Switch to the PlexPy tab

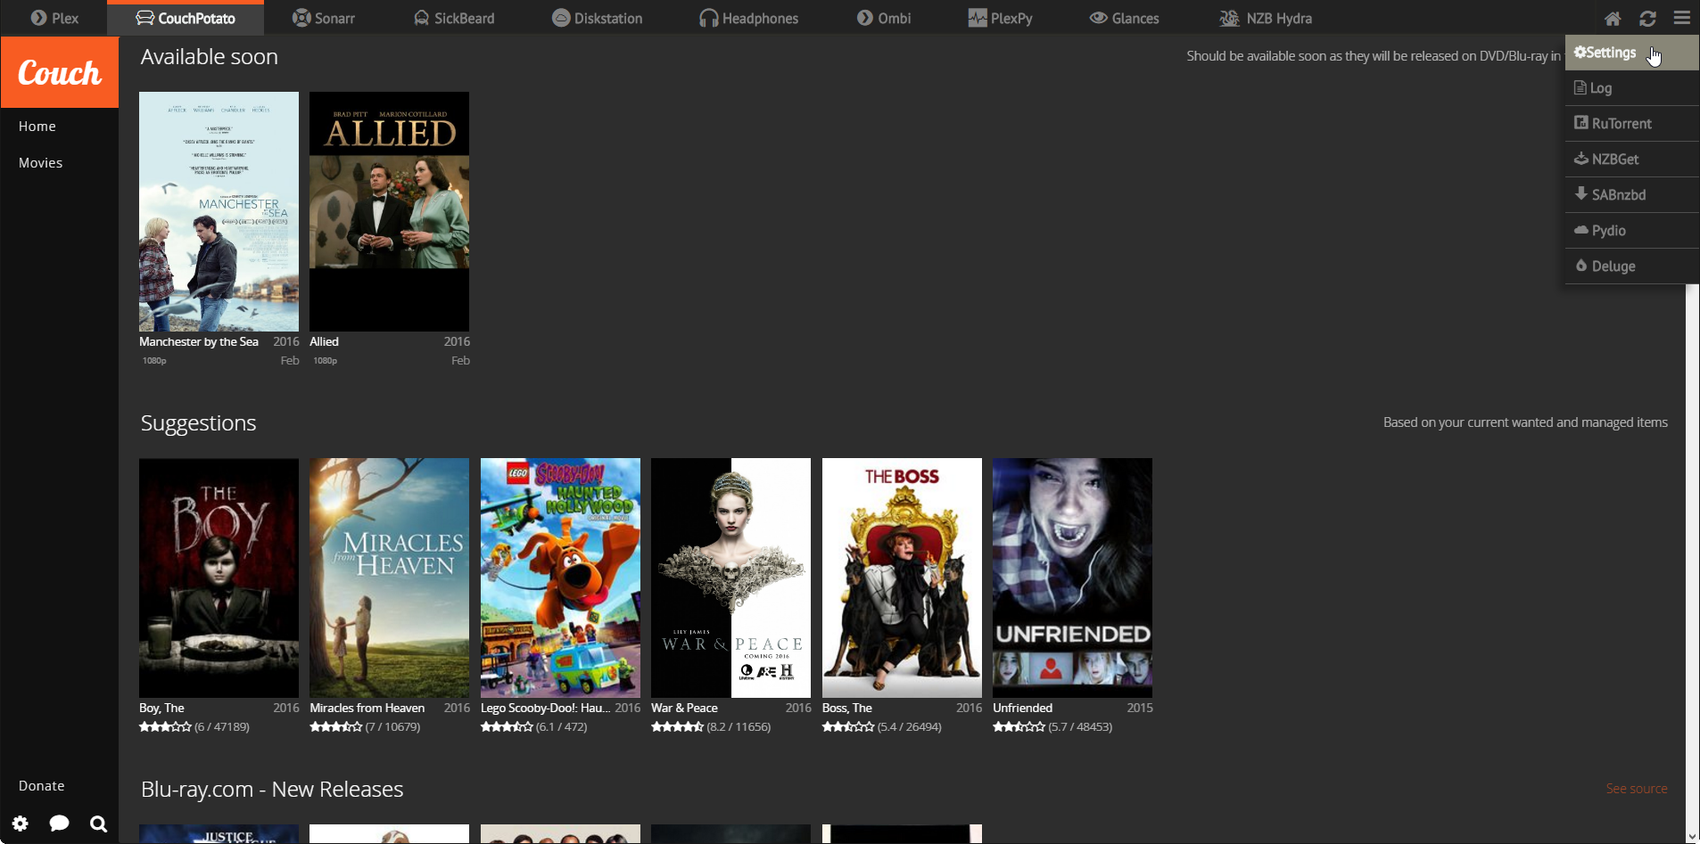[x=1000, y=18]
